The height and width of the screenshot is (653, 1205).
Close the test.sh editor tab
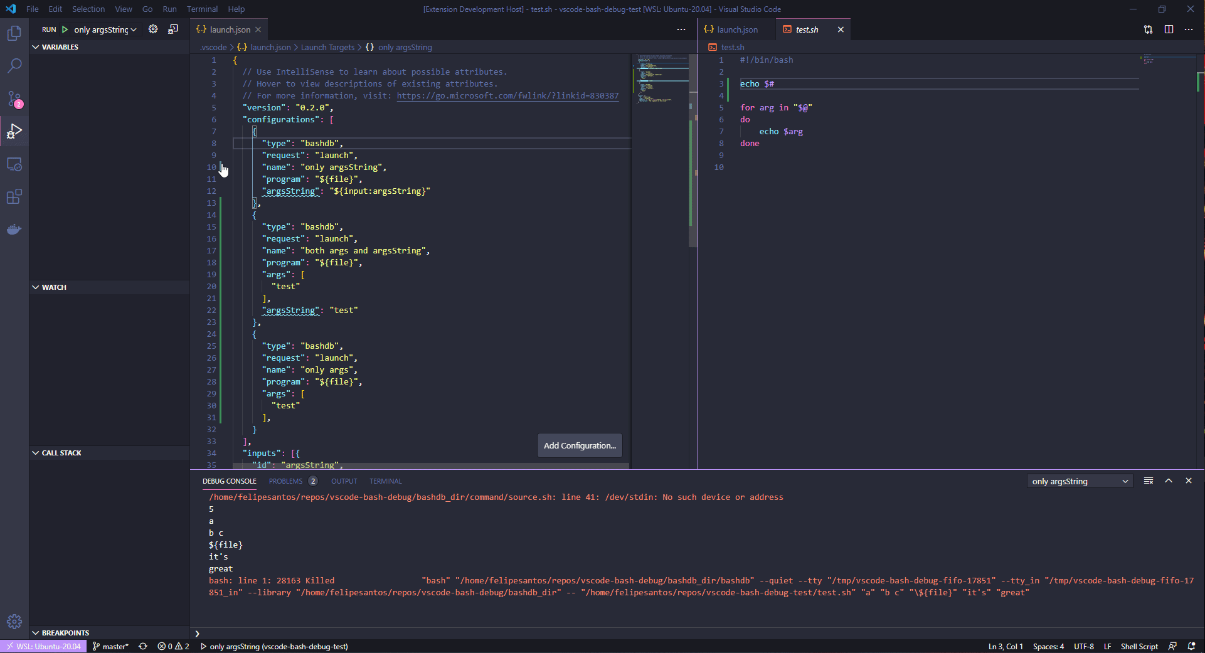(841, 29)
